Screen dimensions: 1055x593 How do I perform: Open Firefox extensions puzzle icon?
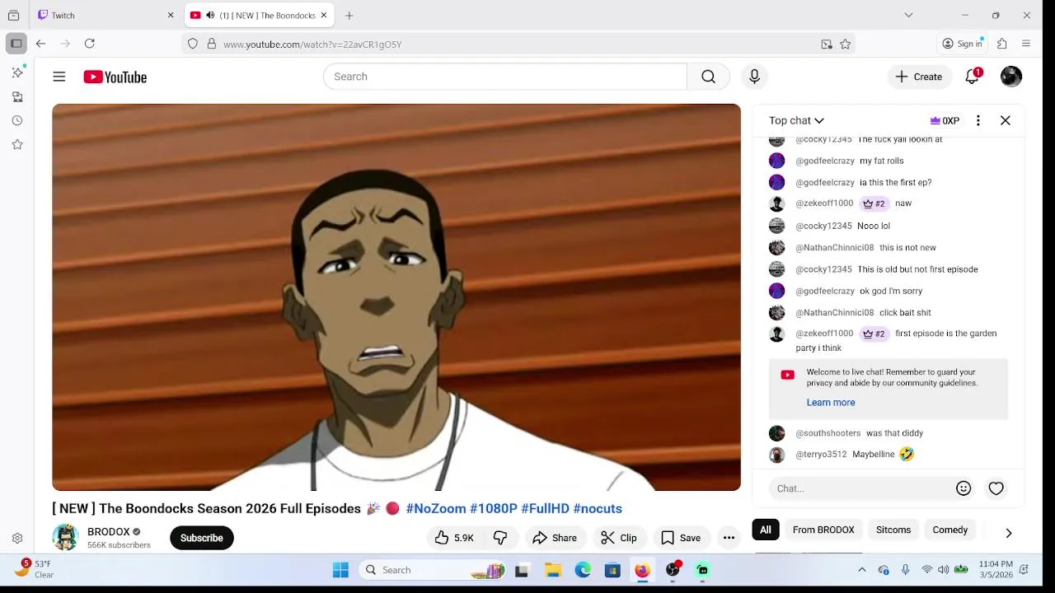pyautogui.click(x=1001, y=44)
